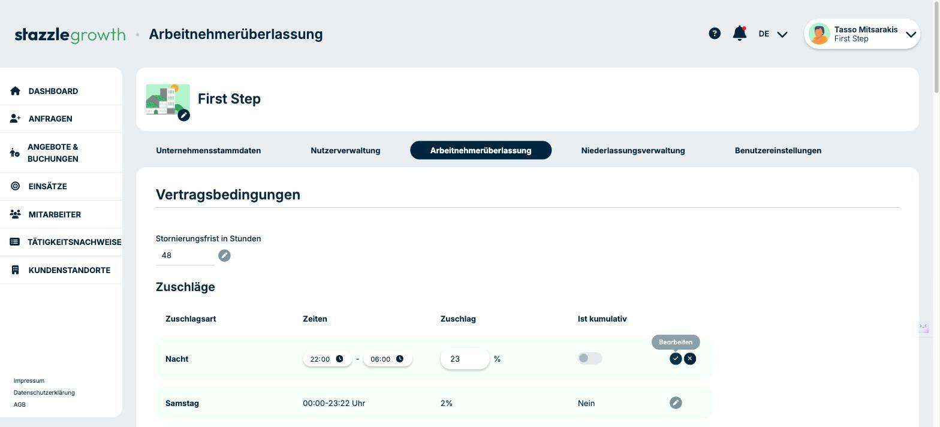Toggle Ist kumulativ for Nacht
940x427 pixels.
pos(590,358)
